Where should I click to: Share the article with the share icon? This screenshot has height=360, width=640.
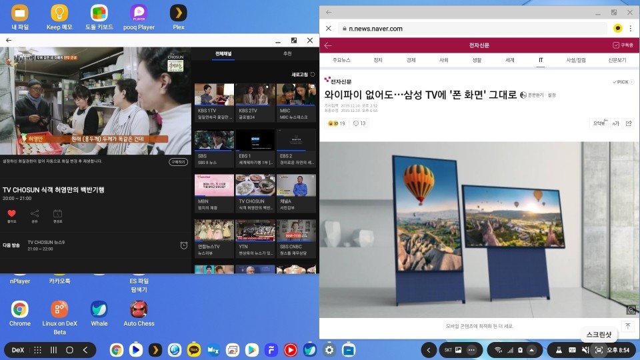pyautogui.click(x=629, y=123)
